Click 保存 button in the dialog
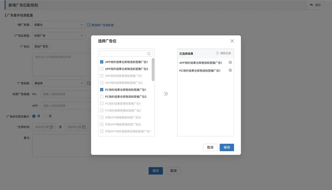The width and height of the screenshot is (332, 190). [x=227, y=147]
